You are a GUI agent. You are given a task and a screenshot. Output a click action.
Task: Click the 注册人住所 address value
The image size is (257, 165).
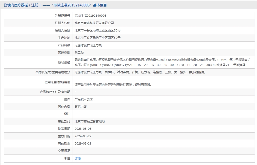point(97,30)
